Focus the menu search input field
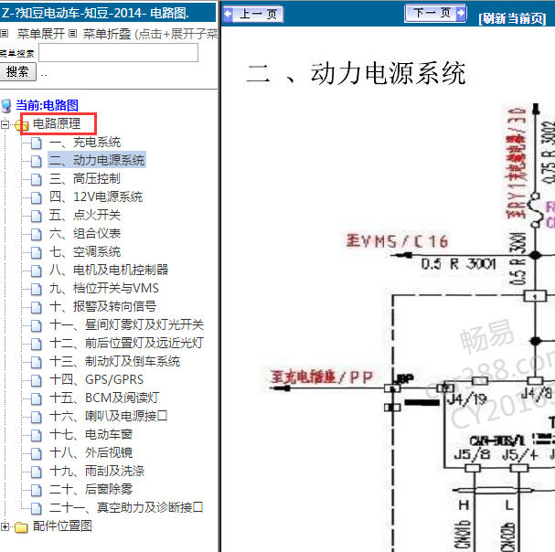 (118, 53)
